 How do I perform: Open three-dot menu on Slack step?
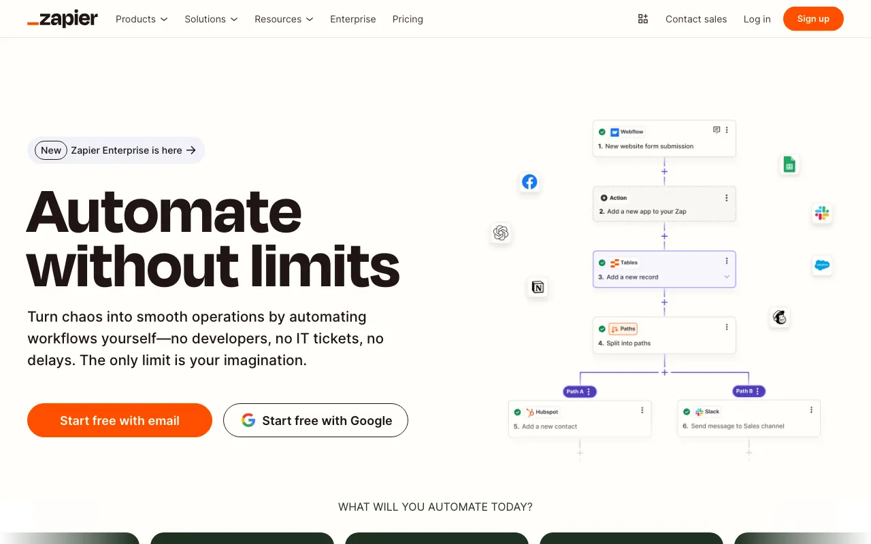click(811, 410)
